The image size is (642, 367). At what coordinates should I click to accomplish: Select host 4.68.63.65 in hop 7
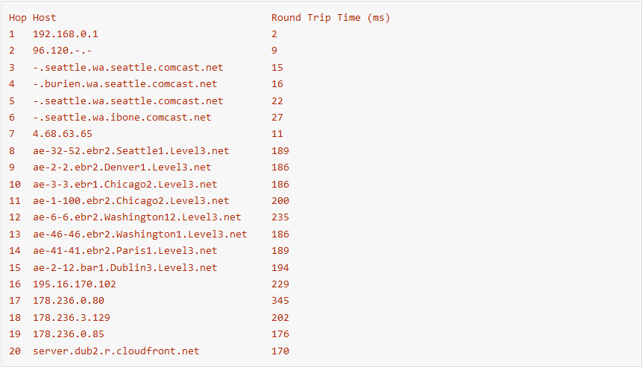click(x=63, y=134)
